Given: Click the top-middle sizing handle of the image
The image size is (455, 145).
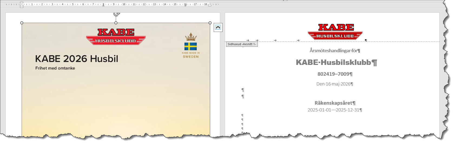Looking at the screenshot, I should [x=116, y=23].
